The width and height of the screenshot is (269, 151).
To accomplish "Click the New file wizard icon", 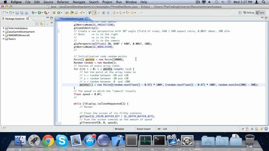I will (x=4, y=13).
